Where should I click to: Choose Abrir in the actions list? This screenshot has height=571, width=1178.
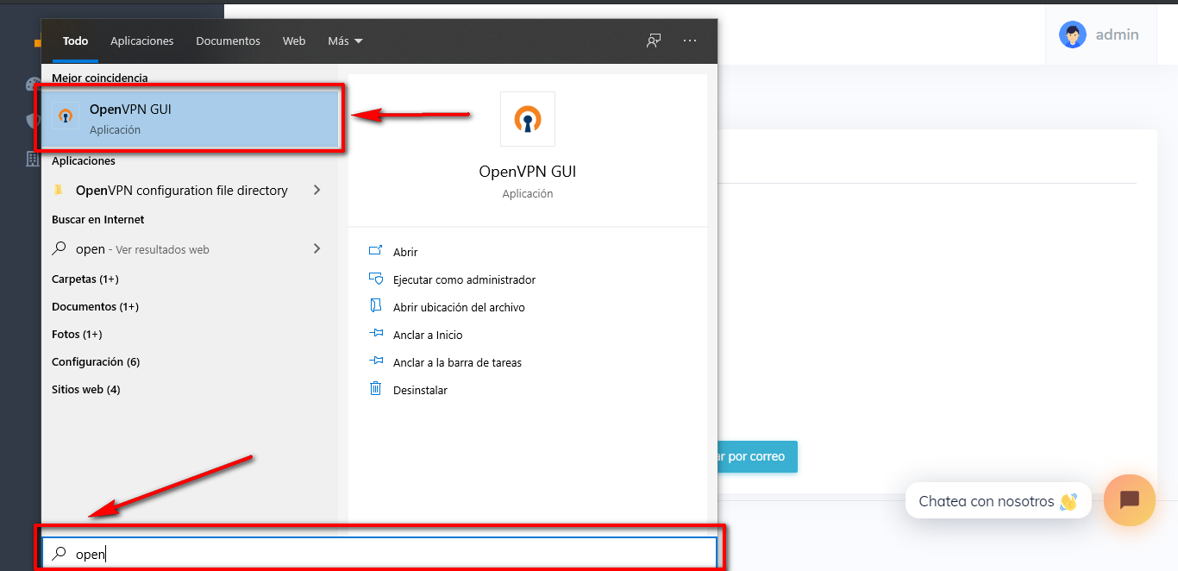405,252
